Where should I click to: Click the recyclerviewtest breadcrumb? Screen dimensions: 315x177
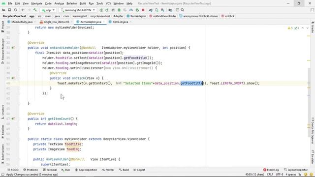(x=100, y=16)
